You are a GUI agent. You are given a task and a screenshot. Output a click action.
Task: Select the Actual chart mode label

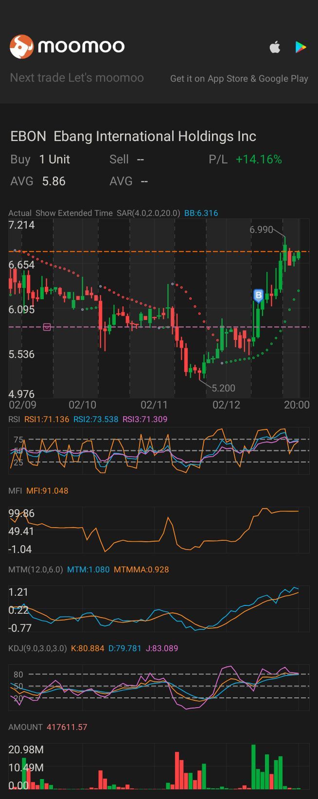pos(20,213)
